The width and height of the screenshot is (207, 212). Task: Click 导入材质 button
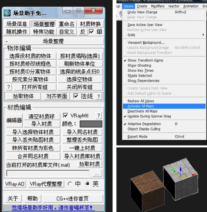pyautogui.click(x=42, y=124)
